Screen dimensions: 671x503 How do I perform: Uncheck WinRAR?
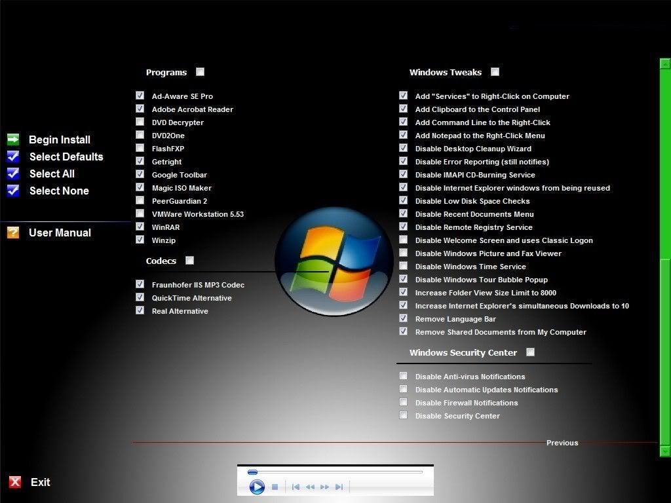140,226
